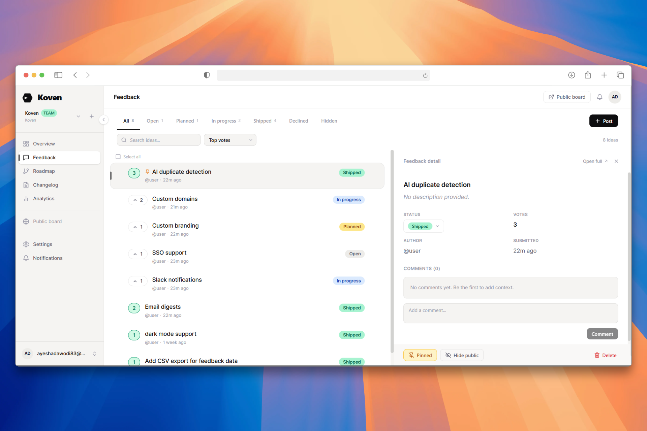Open the AD profile avatar in header
The image size is (647, 431).
615,97
